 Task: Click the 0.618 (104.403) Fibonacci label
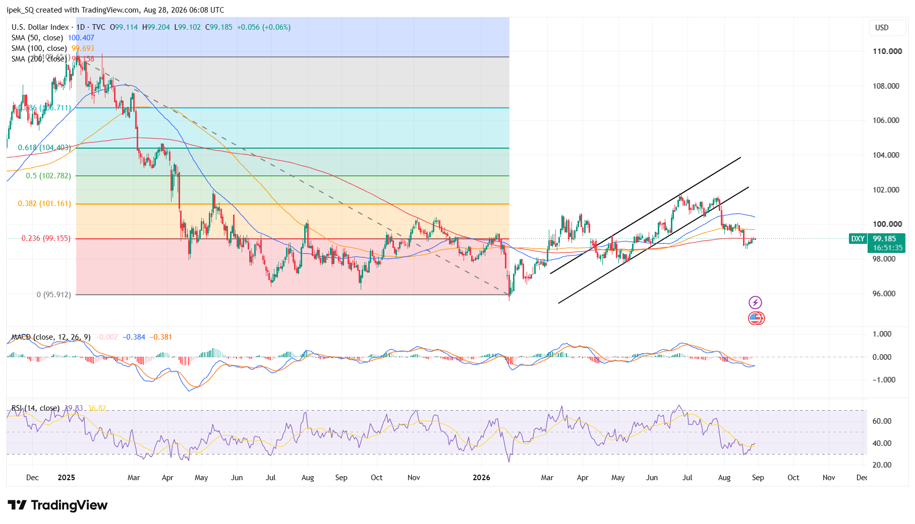(x=44, y=148)
